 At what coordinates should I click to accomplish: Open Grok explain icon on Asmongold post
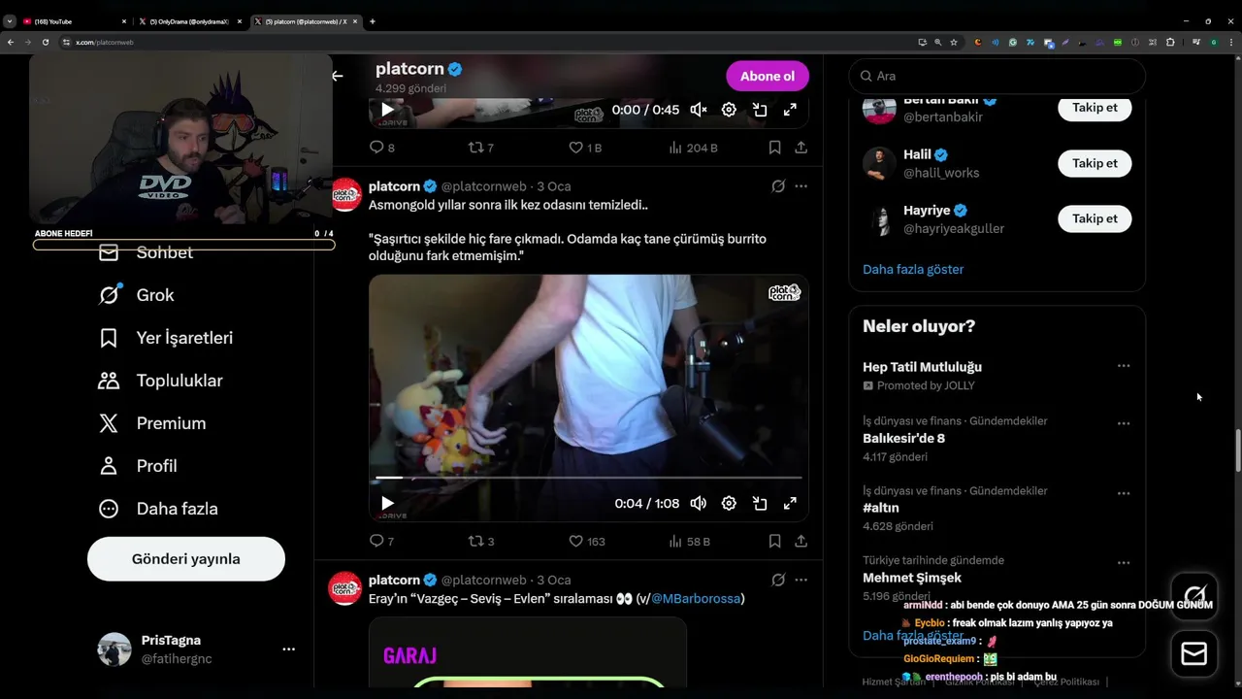pyautogui.click(x=778, y=186)
